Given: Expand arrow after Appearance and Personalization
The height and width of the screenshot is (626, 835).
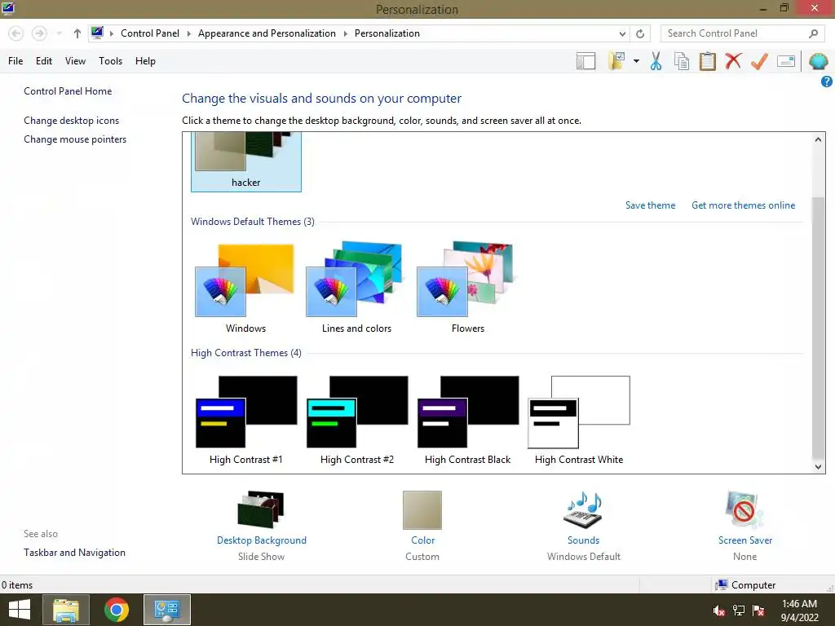Looking at the screenshot, I should (345, 33).
